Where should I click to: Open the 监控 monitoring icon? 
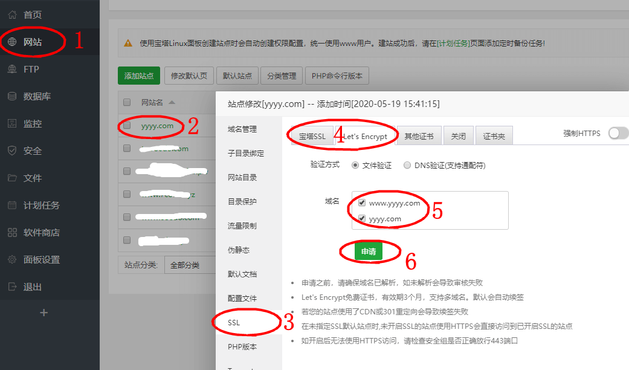13,123
